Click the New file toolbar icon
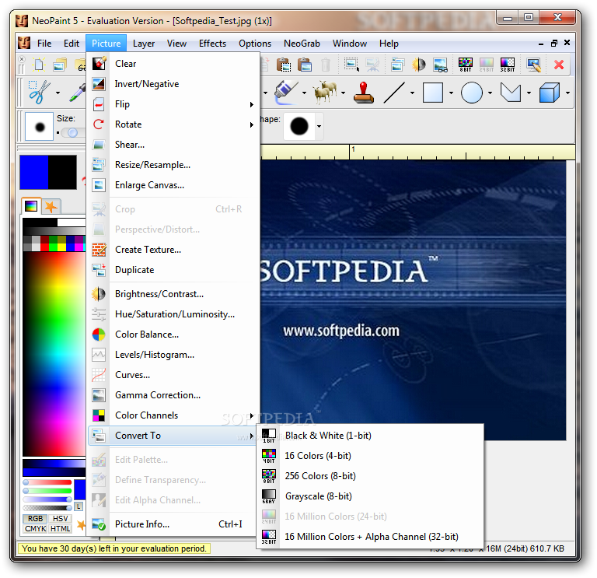Viewport: 597px width, 578px height. 39,65
